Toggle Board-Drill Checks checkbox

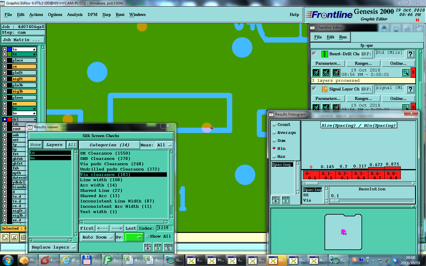click(x=314, y=53)
